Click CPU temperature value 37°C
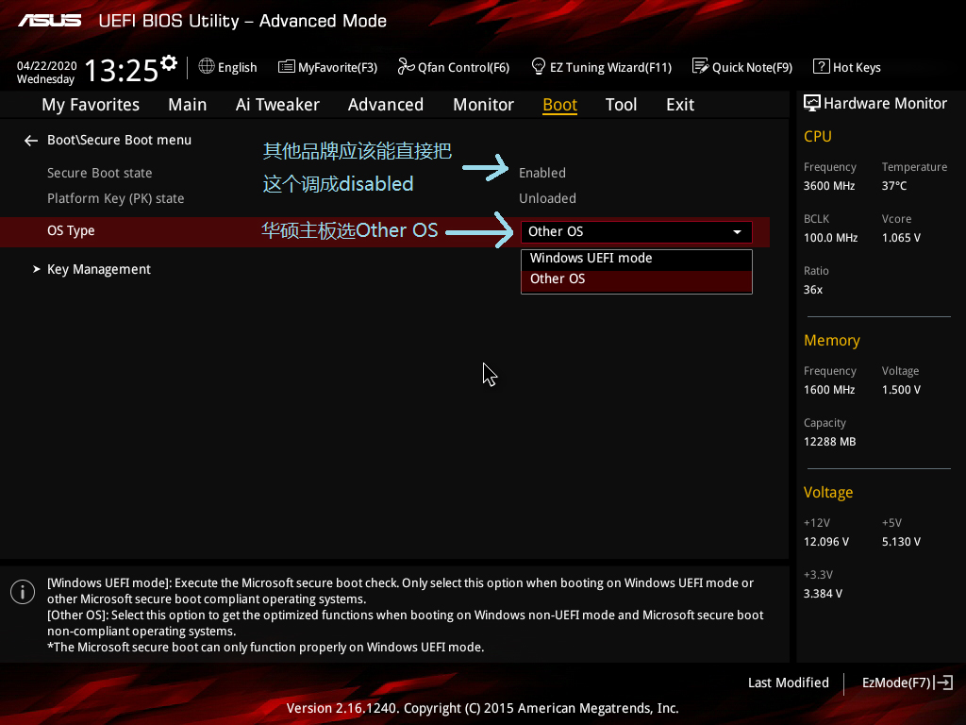966x725 pixels. pyautogui.click(x=894, y=186)
